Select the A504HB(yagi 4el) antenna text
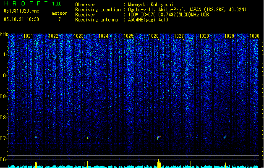 148,20
